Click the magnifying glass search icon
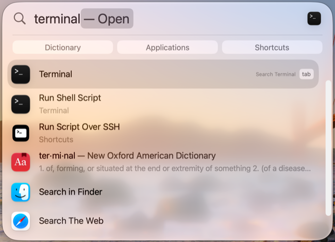 (x=20, y=19)
